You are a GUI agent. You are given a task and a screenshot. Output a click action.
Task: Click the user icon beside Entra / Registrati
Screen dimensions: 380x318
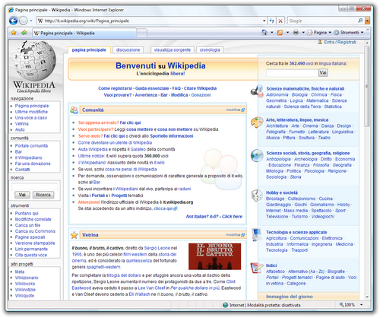(320, 42)
